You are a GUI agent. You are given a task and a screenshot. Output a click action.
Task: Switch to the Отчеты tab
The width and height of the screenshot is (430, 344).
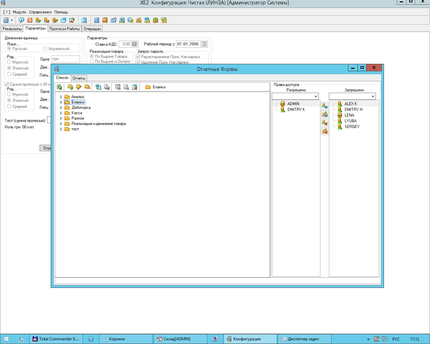tap(79, 78)
